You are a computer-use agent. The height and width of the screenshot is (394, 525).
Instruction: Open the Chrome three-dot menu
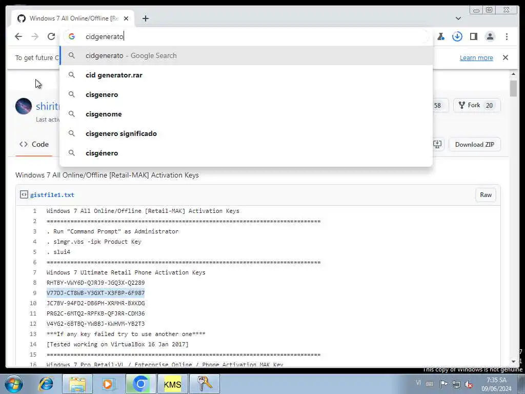(x=507, y=36)
